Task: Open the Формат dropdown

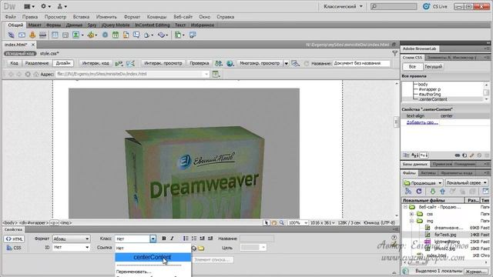Action: point(71,239)
